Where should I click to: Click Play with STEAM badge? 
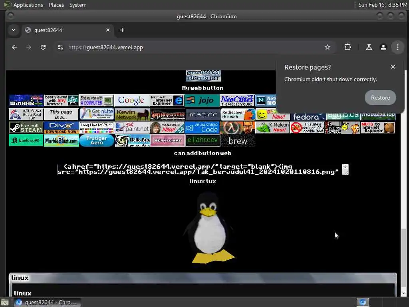point(26,128)
